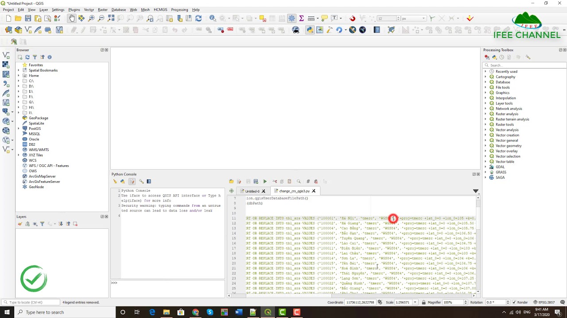The image size is (567, 318).
Task: Click the Zoom In magnifier tool
Action: (91, 18)
